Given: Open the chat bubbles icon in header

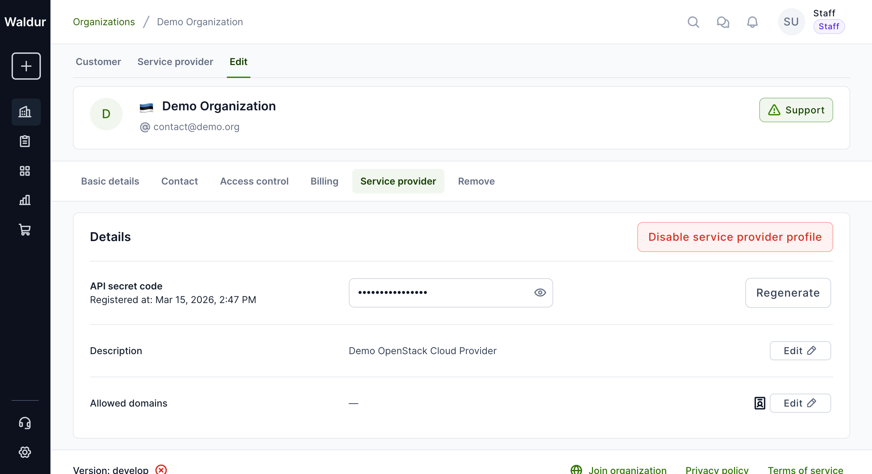Looking at the screenshot, I should point(723,22).
